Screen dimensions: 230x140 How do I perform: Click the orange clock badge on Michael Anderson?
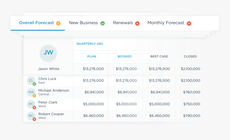(34, 96)
